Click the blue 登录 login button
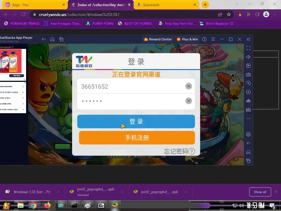The image size is (281, 211). (x=136, y=121)
